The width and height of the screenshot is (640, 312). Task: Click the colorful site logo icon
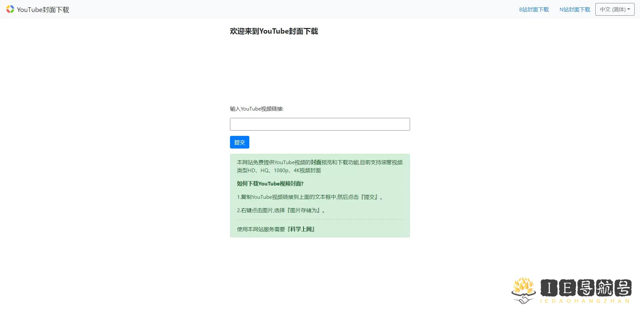click(x=10, y=9)
